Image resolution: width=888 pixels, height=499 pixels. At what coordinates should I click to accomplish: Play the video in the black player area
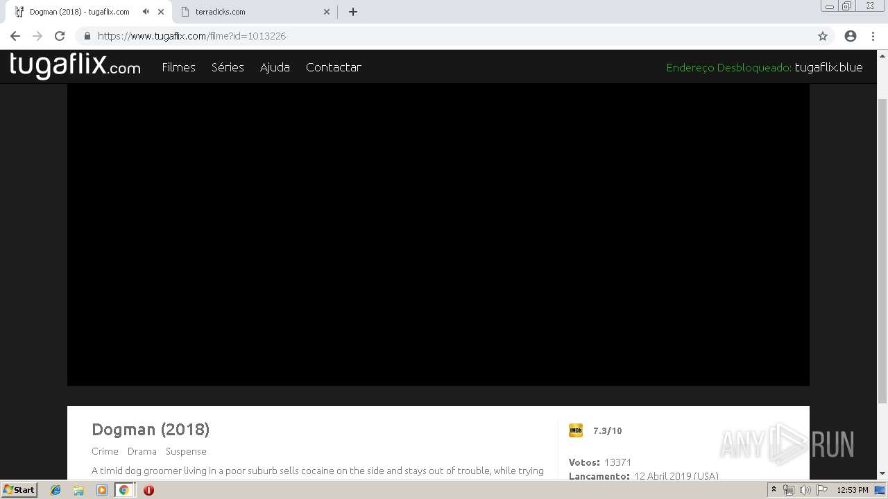(x=438, y=234)
